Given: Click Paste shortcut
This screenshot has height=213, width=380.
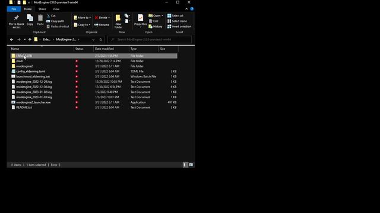Looking at the screenshot, I should [x=58, y=26].
